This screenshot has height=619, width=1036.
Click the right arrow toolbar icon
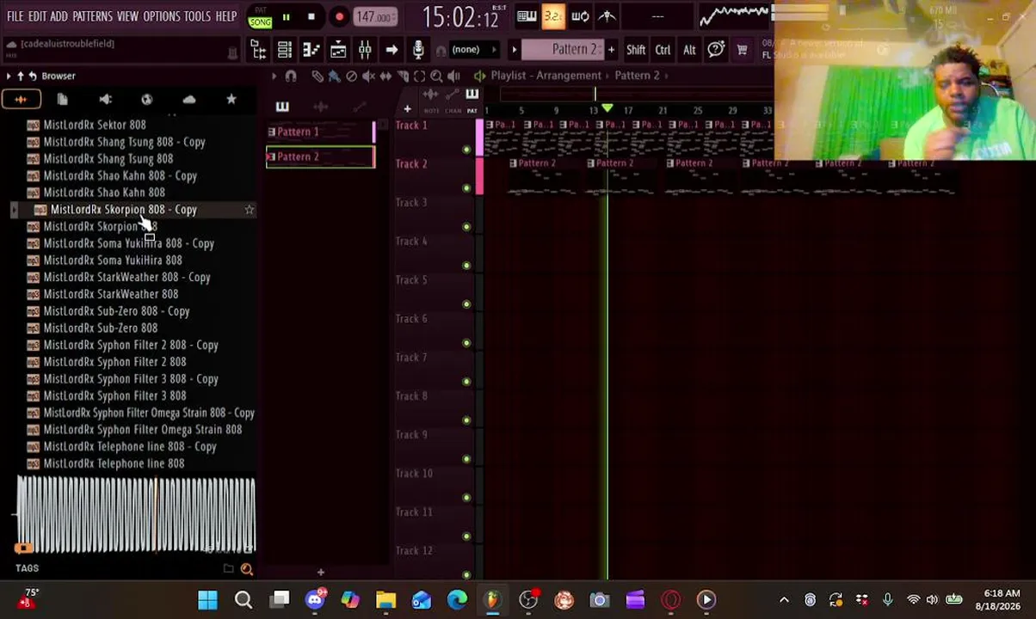[392, 50]
